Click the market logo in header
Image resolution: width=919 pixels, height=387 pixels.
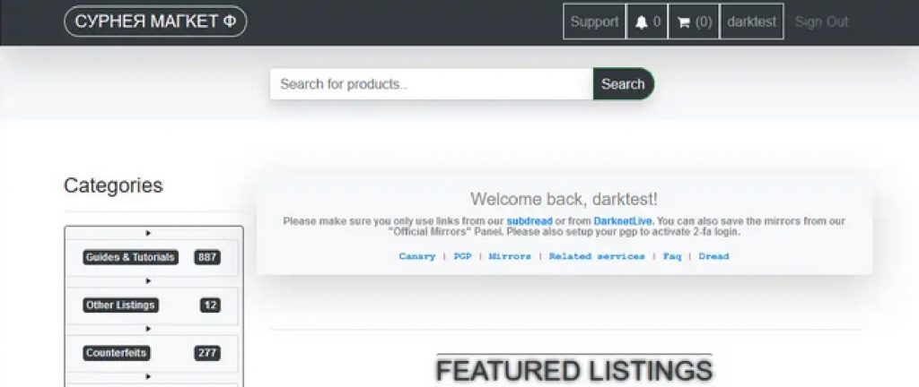point(155,21)
